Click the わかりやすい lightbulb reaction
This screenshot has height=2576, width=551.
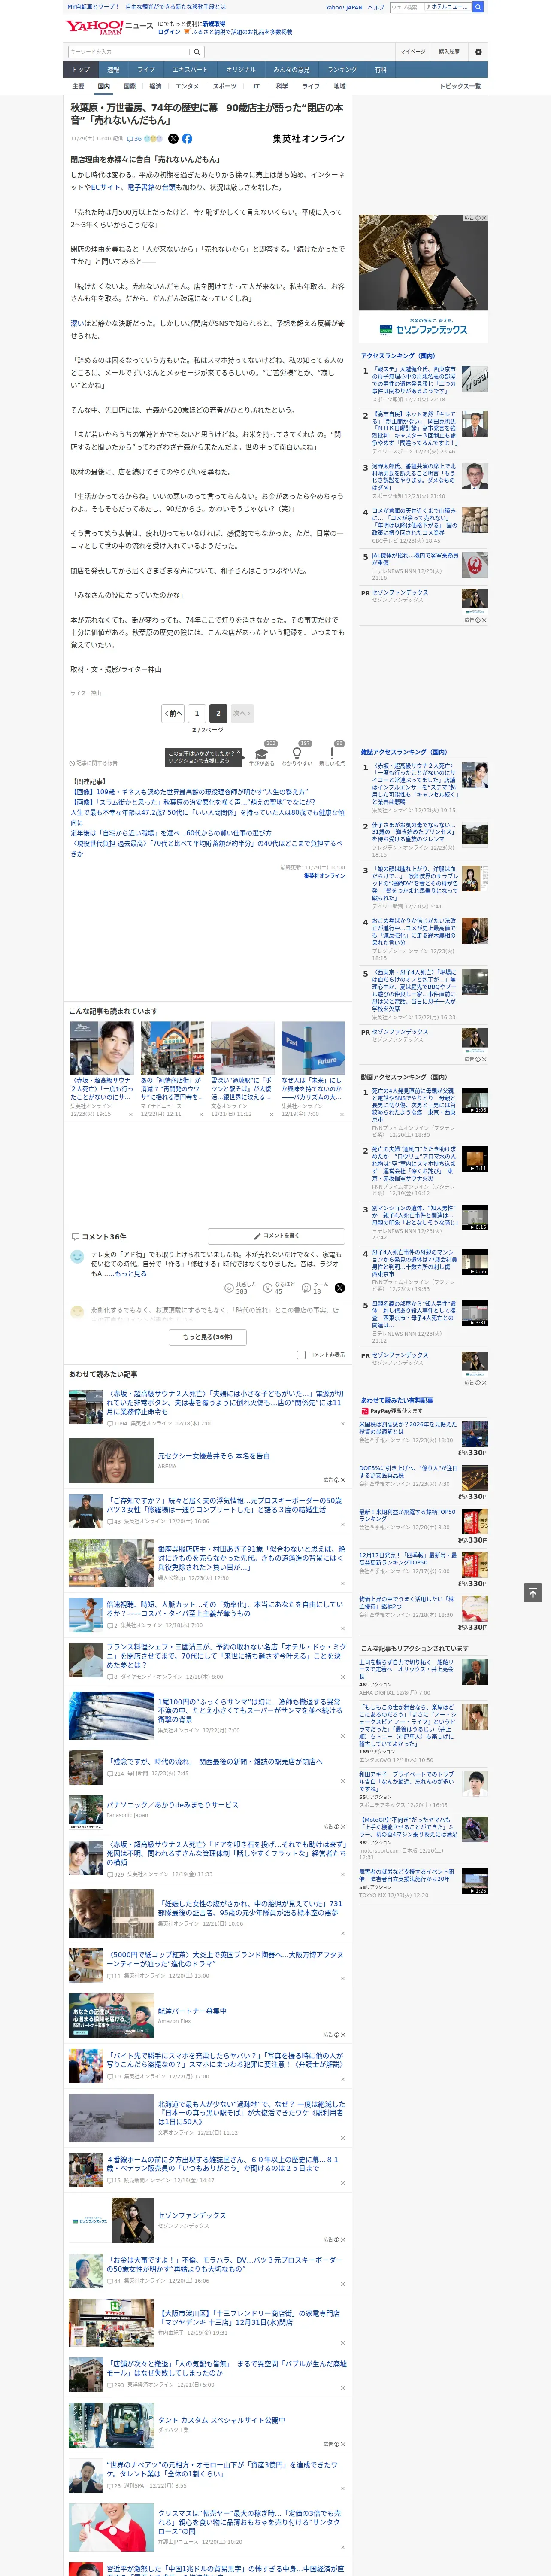click(x=297, y=755)
